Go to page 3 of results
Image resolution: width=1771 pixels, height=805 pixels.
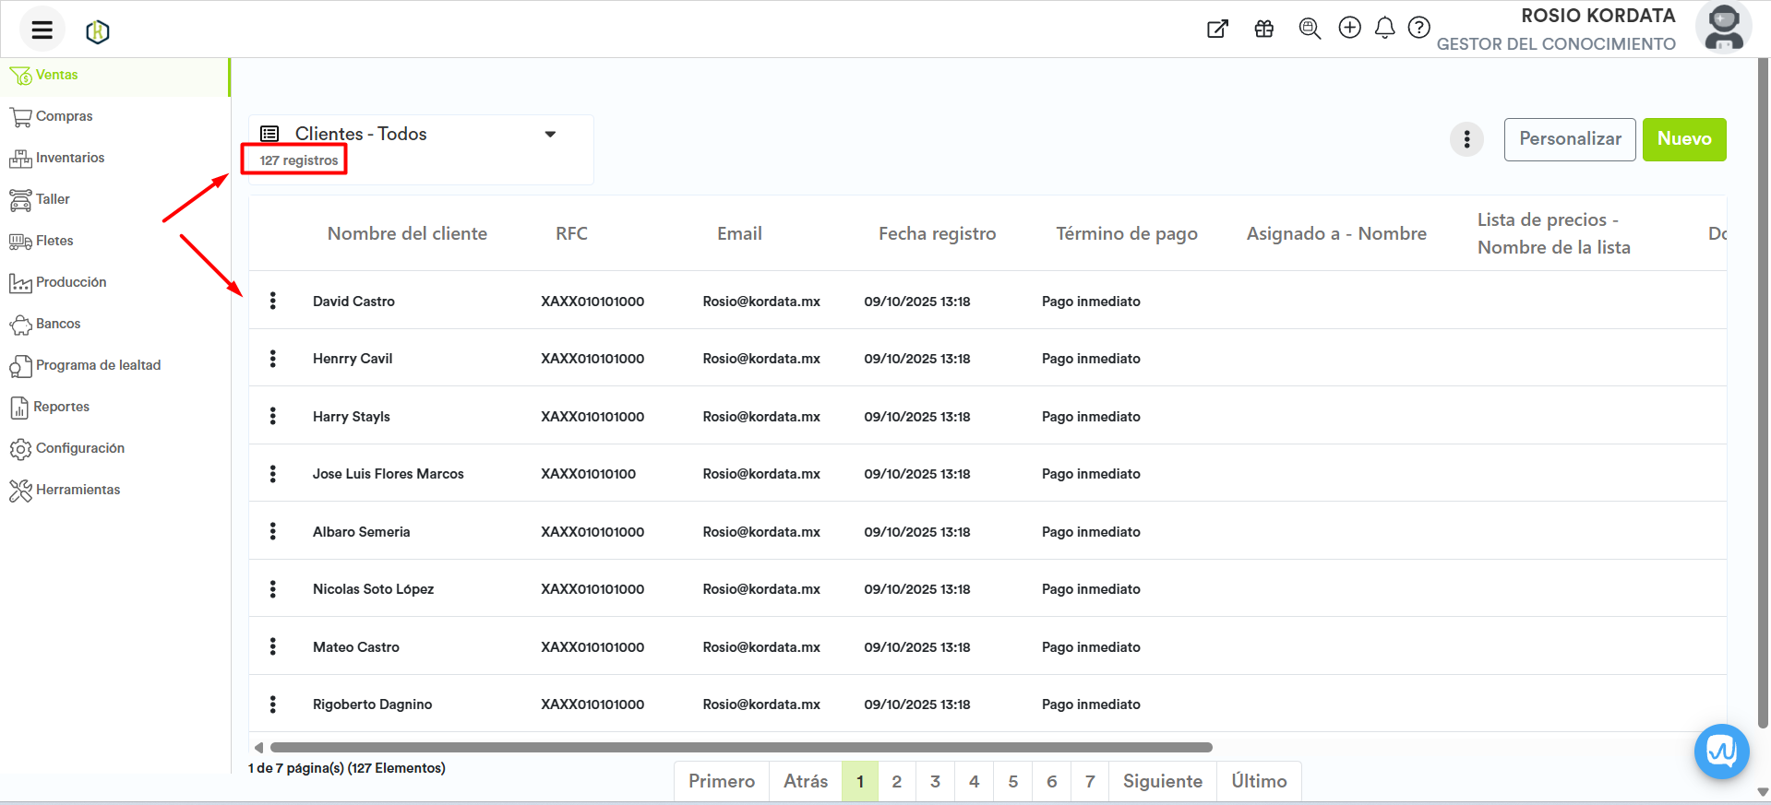pos(935,781)
